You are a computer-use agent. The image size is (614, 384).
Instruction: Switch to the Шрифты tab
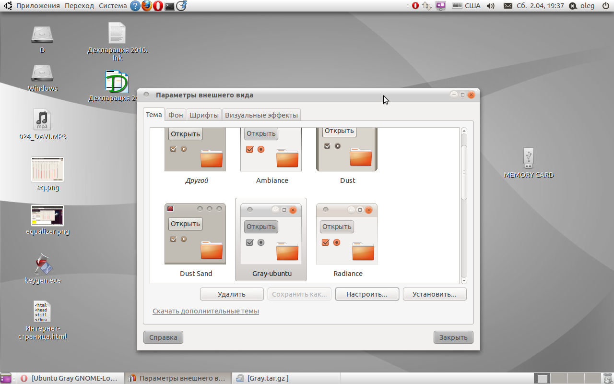point(204,115)
